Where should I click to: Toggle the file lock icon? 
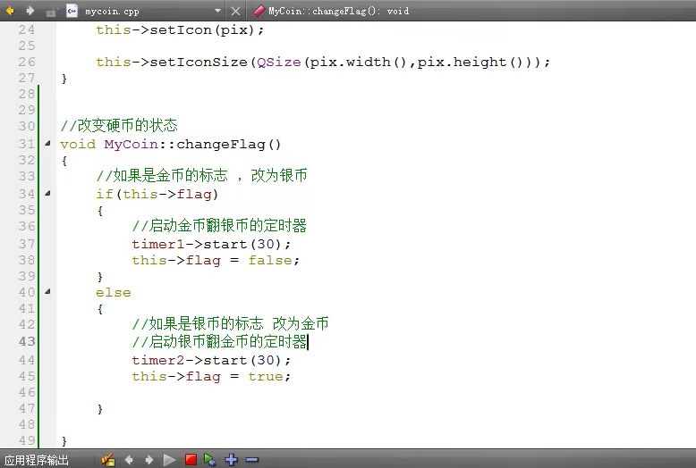(x=51, y=12)
